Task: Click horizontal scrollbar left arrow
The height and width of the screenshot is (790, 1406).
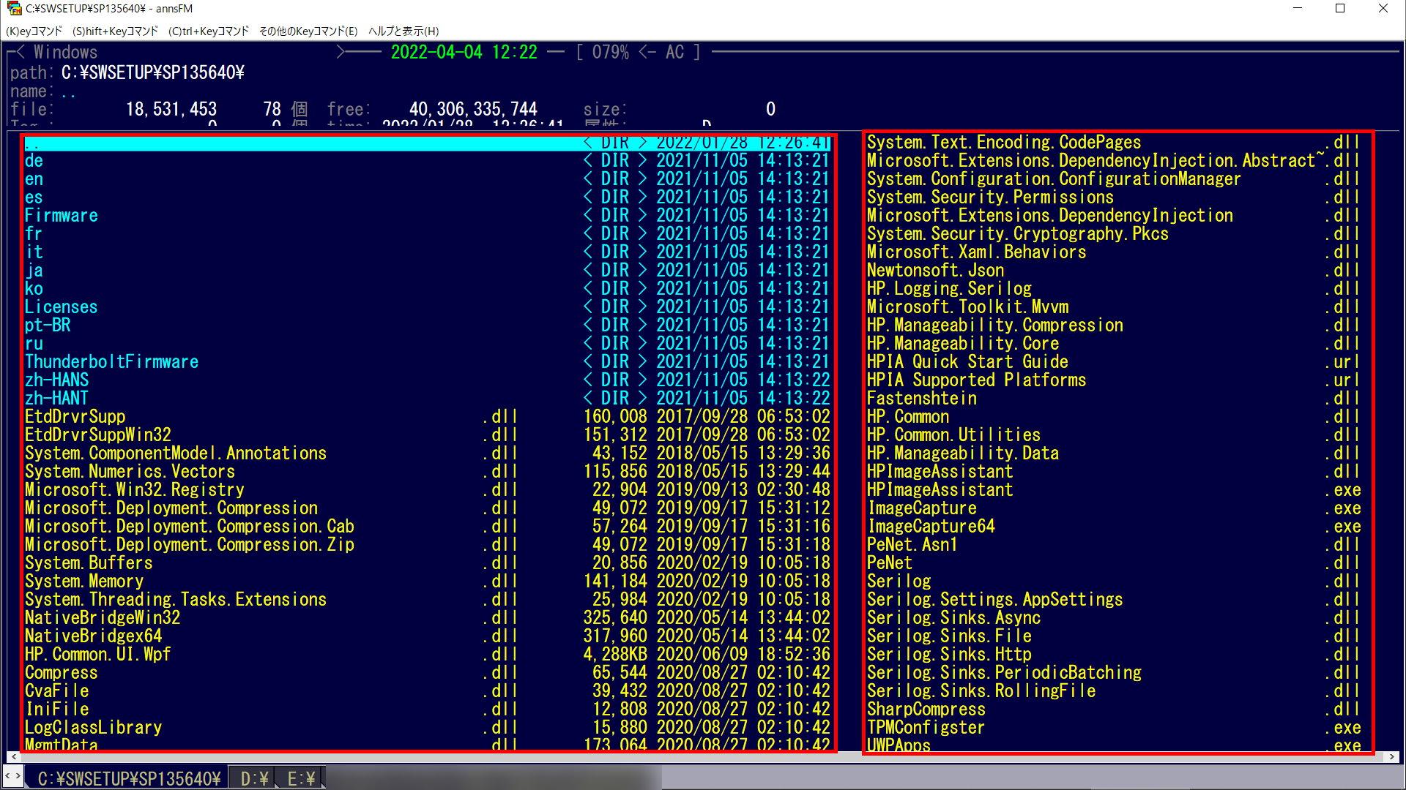Action: pyautogui.click(x=13, y=757)
